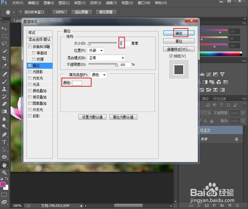Select the Rectangular Marquee tool
Screen dimensions: 248x209
coord(4,36)
